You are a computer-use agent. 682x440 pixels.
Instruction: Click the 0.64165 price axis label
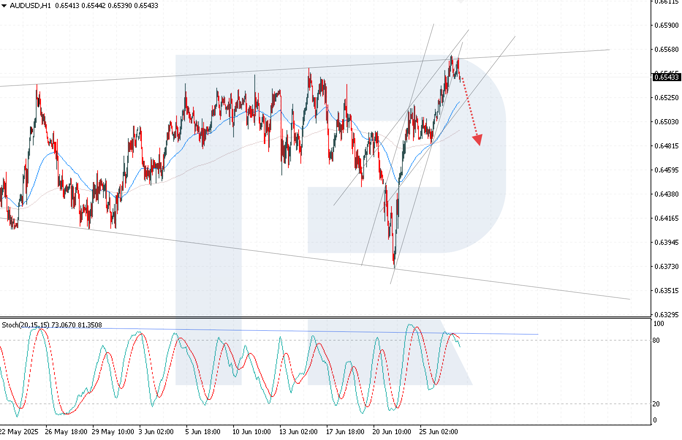pos(667,218)
